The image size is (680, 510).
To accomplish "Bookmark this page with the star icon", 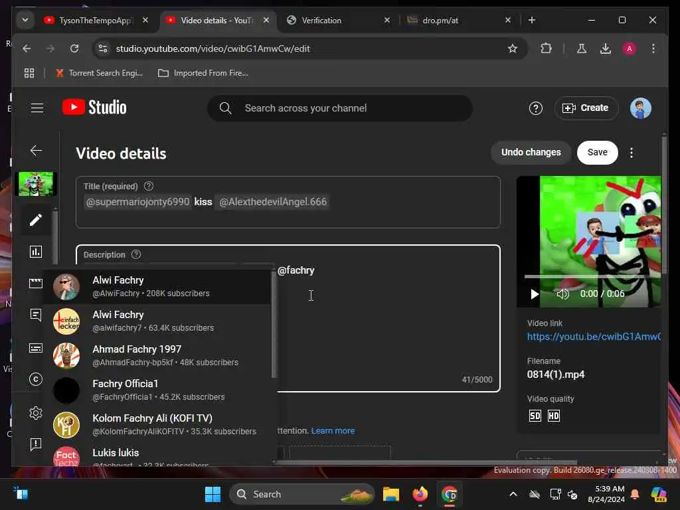I will coord(513,48).
